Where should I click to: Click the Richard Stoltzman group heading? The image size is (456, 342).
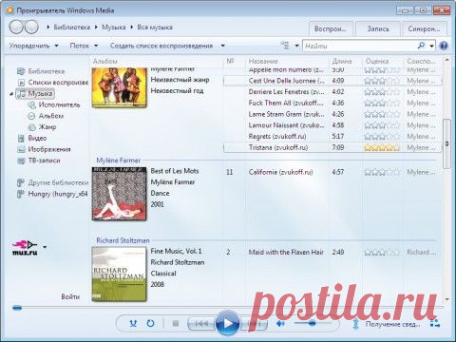pos(123,240)
